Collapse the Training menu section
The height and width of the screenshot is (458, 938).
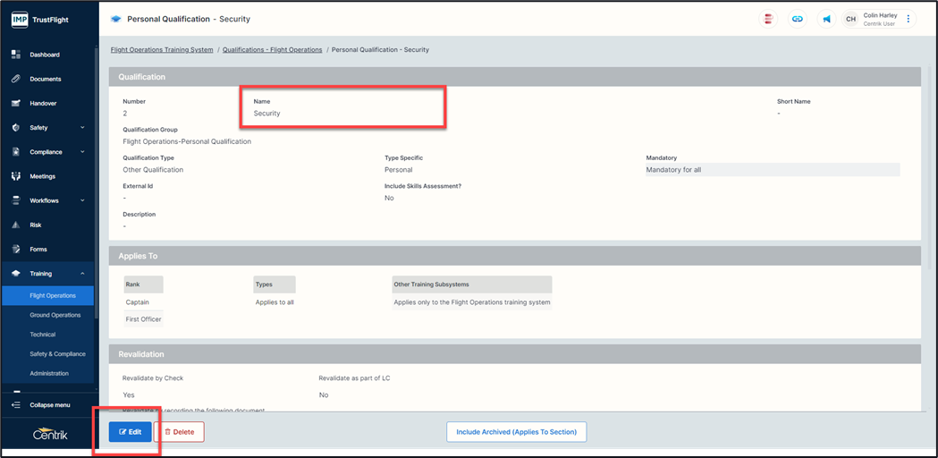click(82, 274)
